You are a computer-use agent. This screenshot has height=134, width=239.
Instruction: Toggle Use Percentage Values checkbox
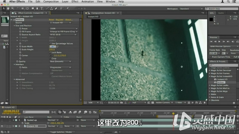pyautogui.click(x=50, y=43)
